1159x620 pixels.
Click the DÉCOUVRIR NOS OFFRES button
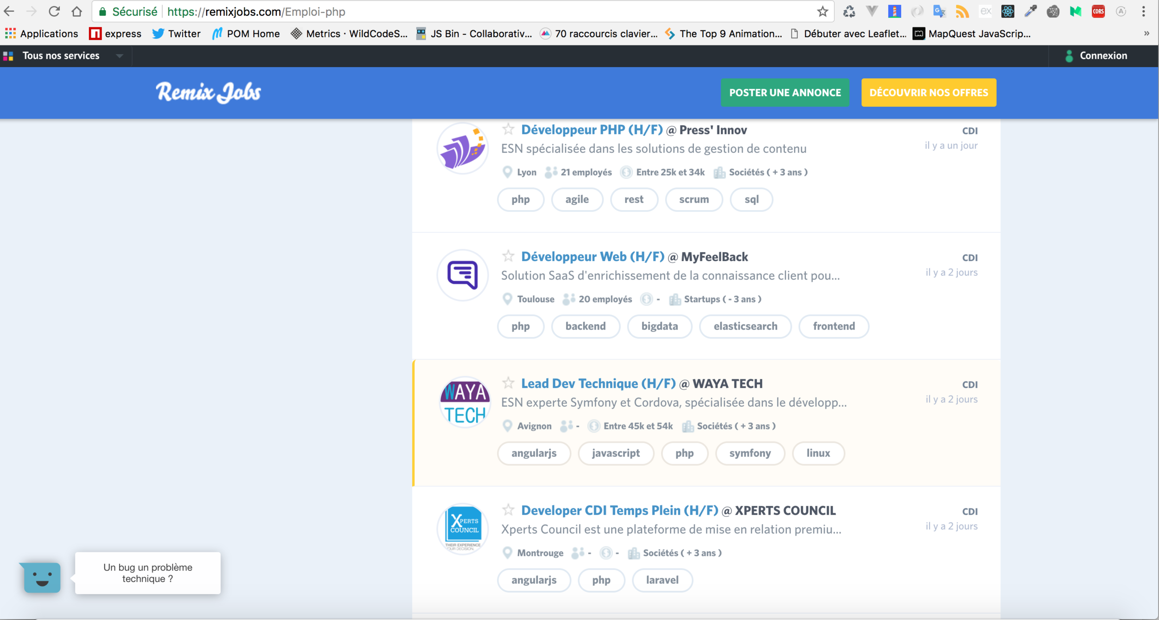pyautogui.click(x=929, y=93)
